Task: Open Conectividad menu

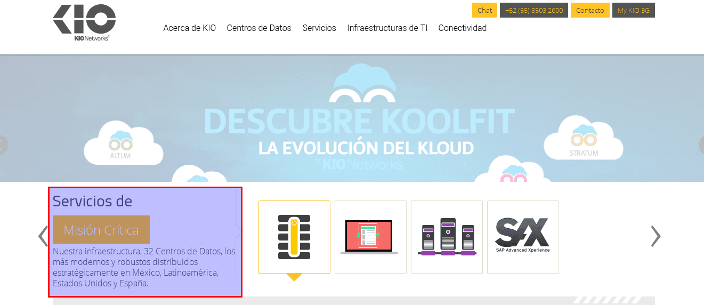Action: pos(463,28)
